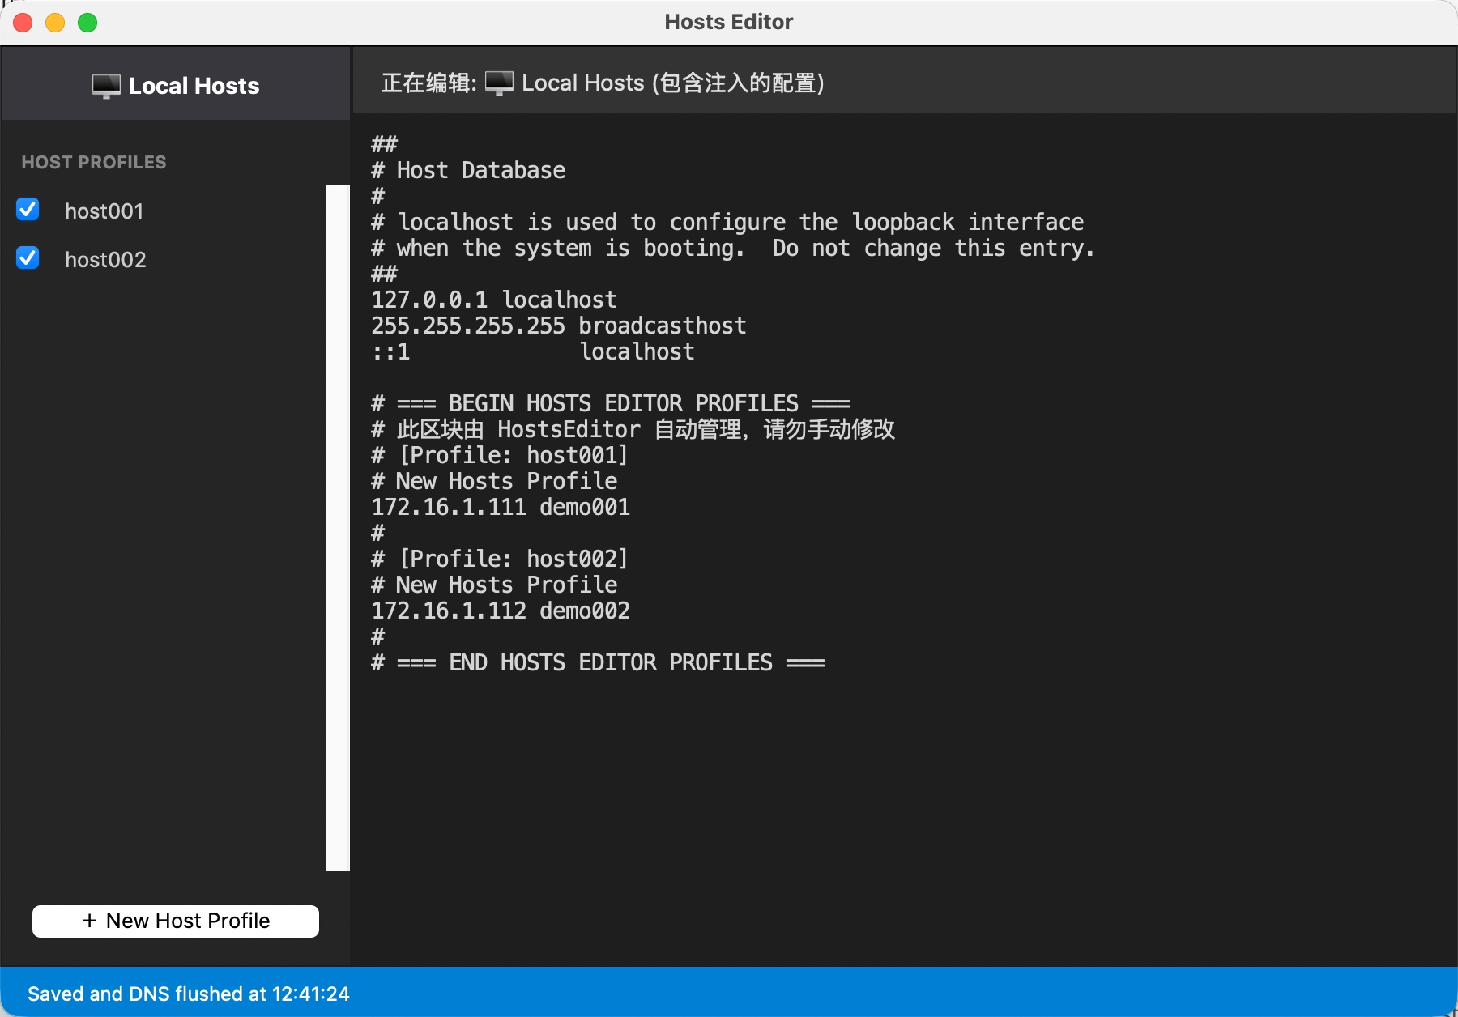
Task: Minimize the Hosts Editor window
Action: tap(55, 23)
